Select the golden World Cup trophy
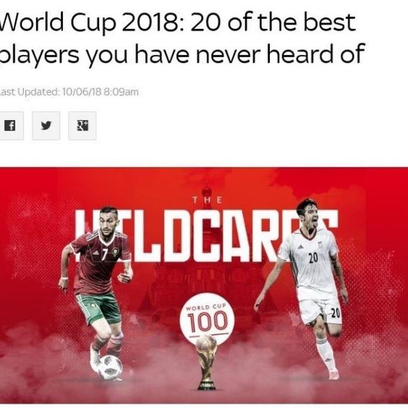 point(206,362)
